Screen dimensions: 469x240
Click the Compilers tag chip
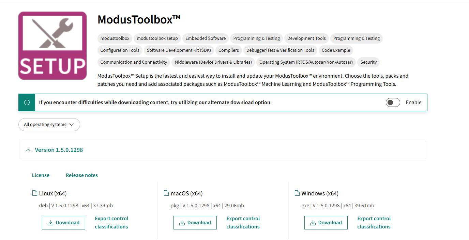coord(229,50)
